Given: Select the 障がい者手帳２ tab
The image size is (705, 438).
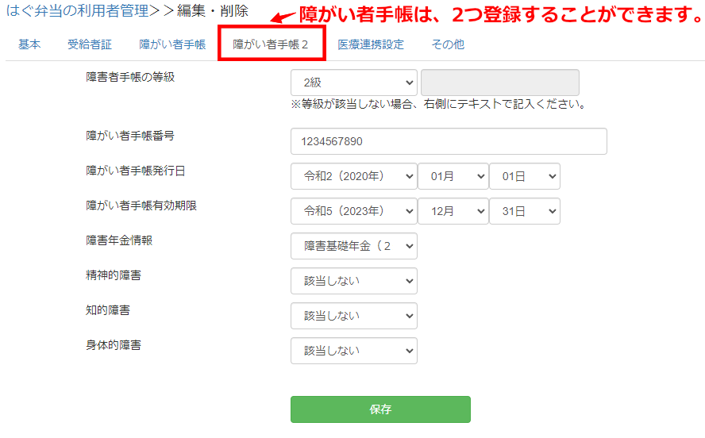Looking at the screenshot, I should coord(271,44).
